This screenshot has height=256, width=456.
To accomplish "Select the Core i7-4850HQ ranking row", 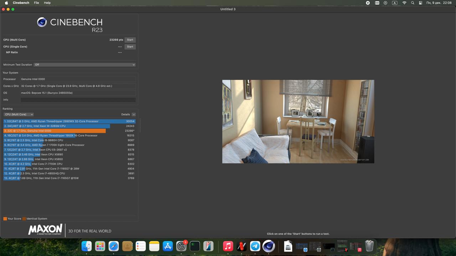I will pyautogui.click(x=69, y=174).
